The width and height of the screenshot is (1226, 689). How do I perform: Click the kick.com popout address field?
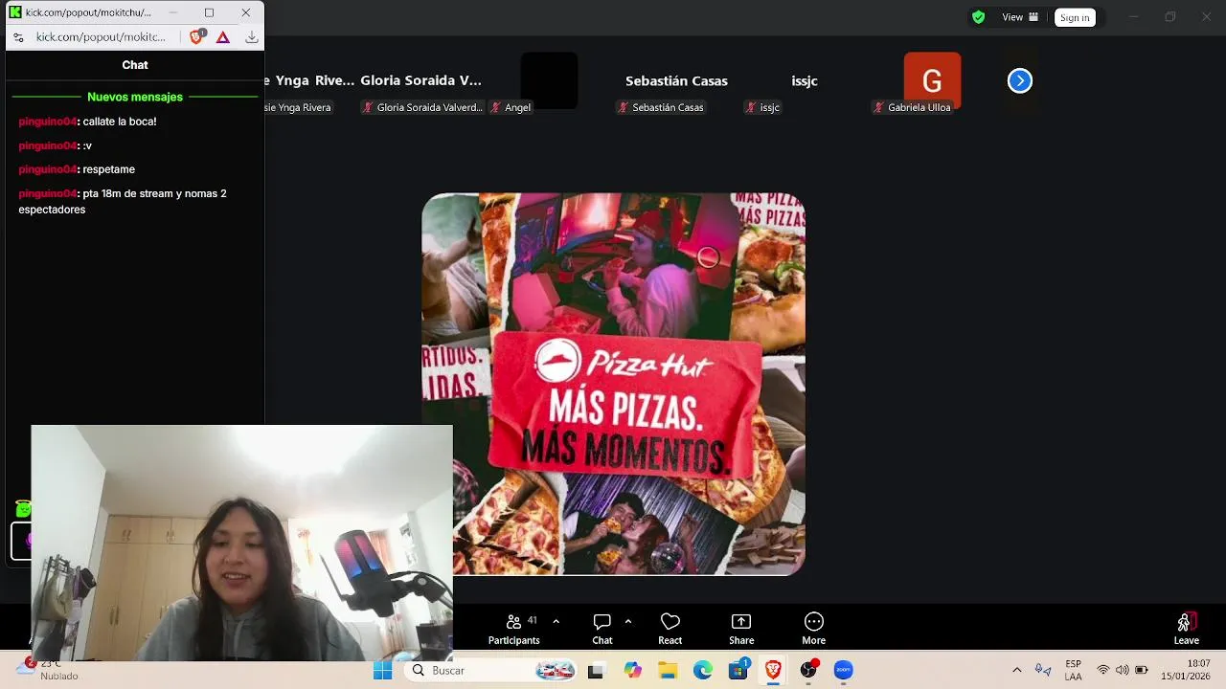click(101, 37)
